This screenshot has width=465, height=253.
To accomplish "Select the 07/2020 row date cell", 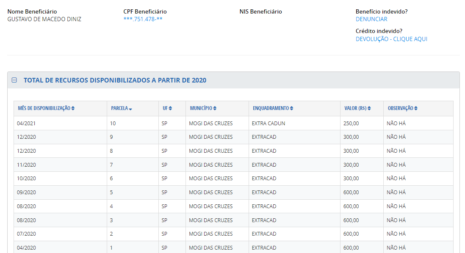I will click(x=26, y=234).
